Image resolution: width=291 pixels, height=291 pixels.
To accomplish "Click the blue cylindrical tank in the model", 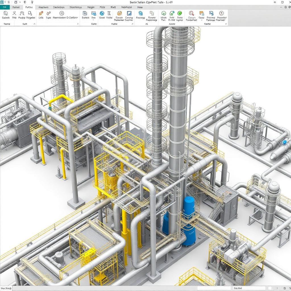I will pyautogui.click(x=189, y=221).
